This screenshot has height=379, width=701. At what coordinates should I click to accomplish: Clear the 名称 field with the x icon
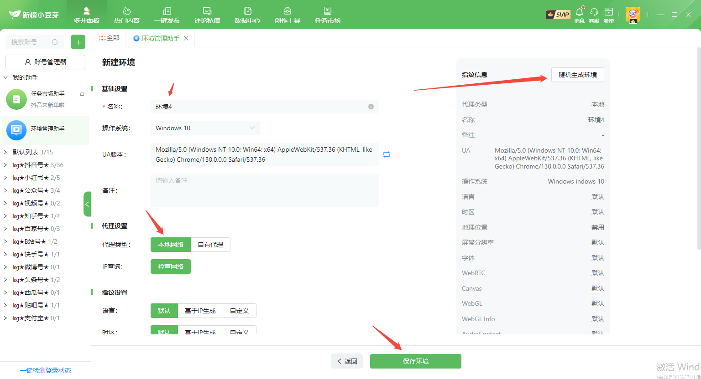tap(371, 107)
